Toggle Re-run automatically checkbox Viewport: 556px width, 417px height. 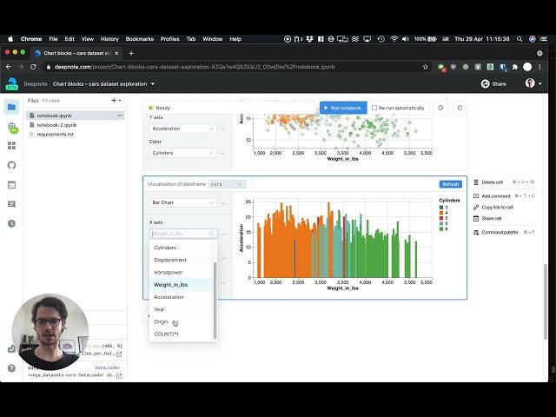coord(374,108)
